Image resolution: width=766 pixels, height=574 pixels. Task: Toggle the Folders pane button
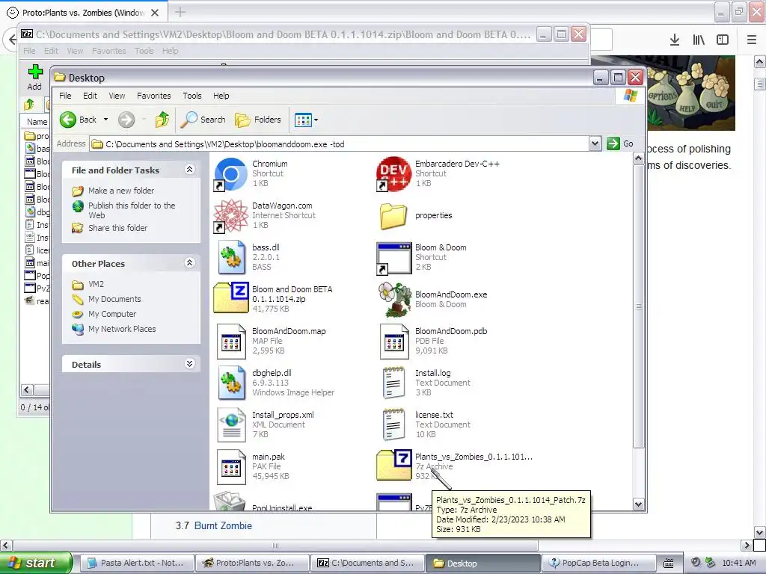tap(258, 120)
